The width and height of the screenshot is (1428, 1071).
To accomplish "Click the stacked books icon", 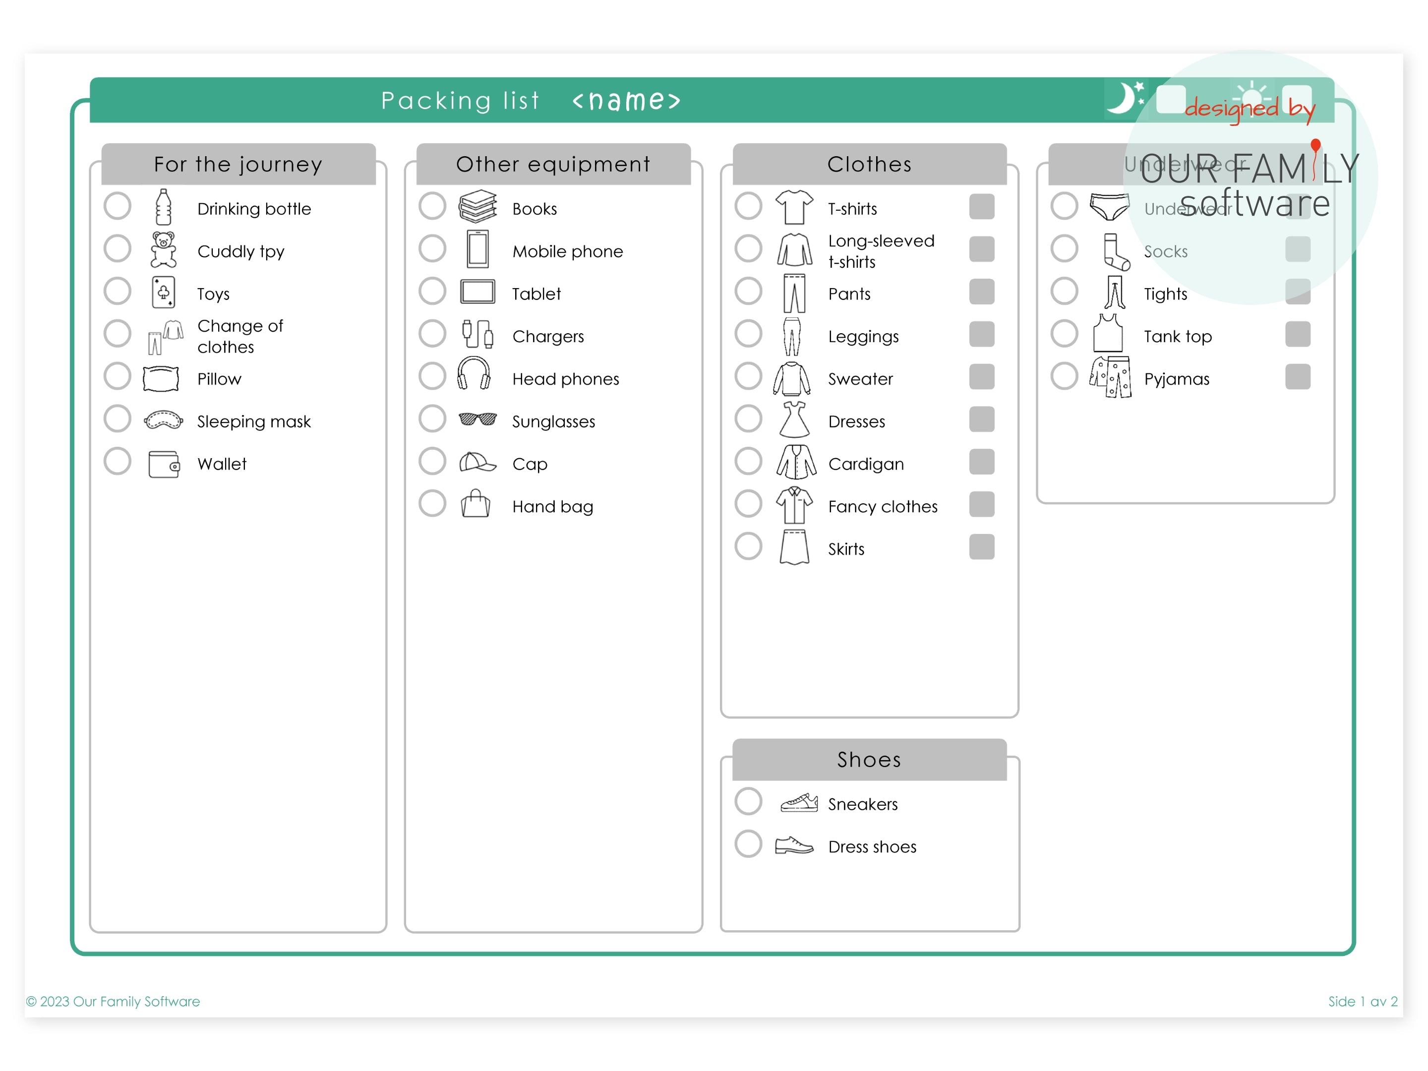I will (x=477, y=207).
